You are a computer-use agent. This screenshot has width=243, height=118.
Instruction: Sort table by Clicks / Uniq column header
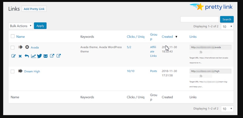pos(135,37)
